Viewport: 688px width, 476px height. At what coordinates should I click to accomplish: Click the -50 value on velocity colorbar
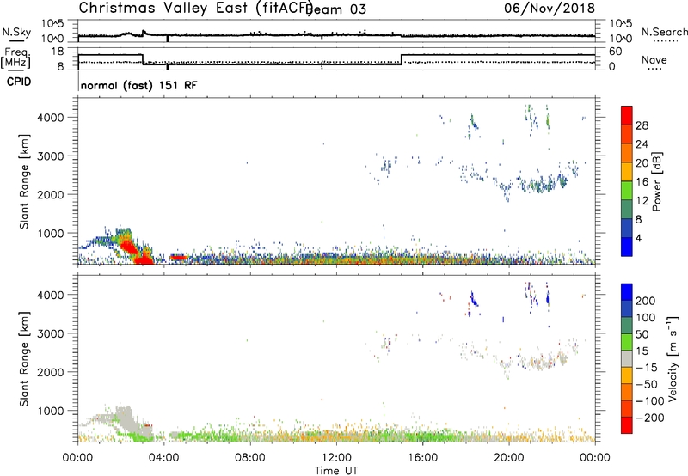coord(647,384)
